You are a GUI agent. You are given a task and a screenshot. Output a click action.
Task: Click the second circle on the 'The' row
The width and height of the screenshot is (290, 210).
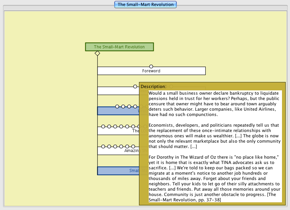109,127
